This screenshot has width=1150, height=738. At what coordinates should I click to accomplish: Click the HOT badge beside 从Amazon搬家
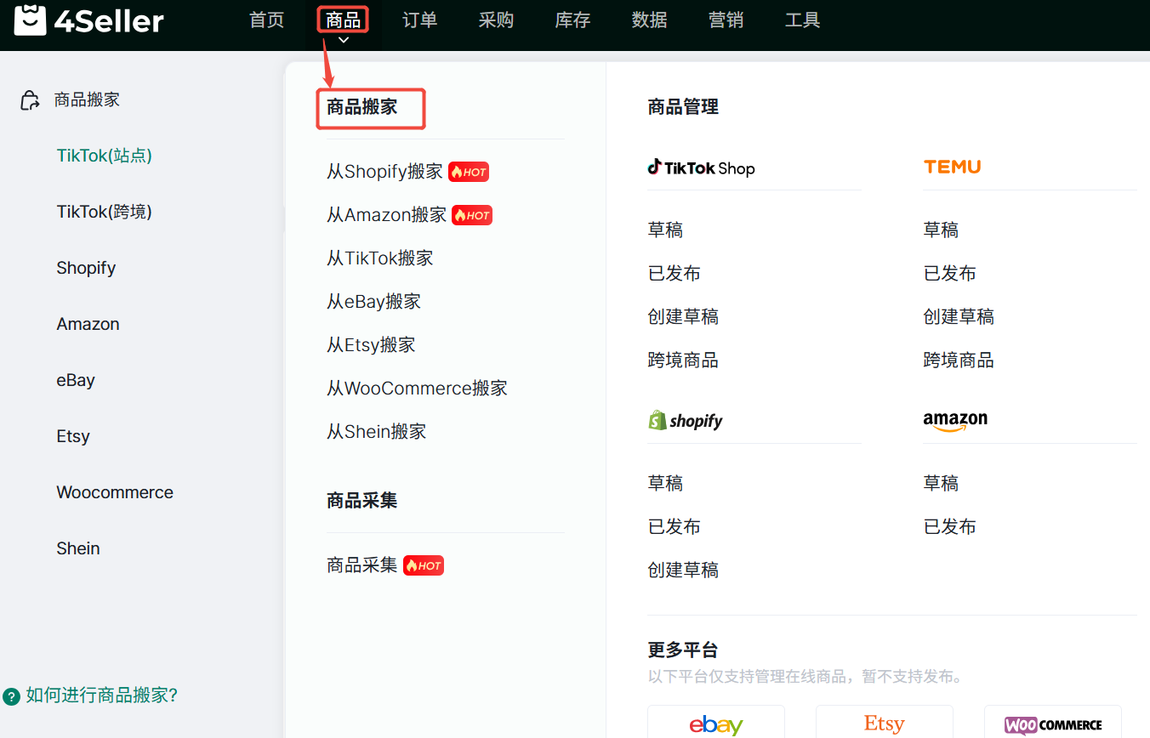pos(472,215)
